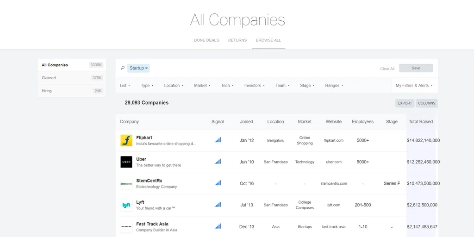Open the Flipkart company name link
474x237 pixels.
144,137
